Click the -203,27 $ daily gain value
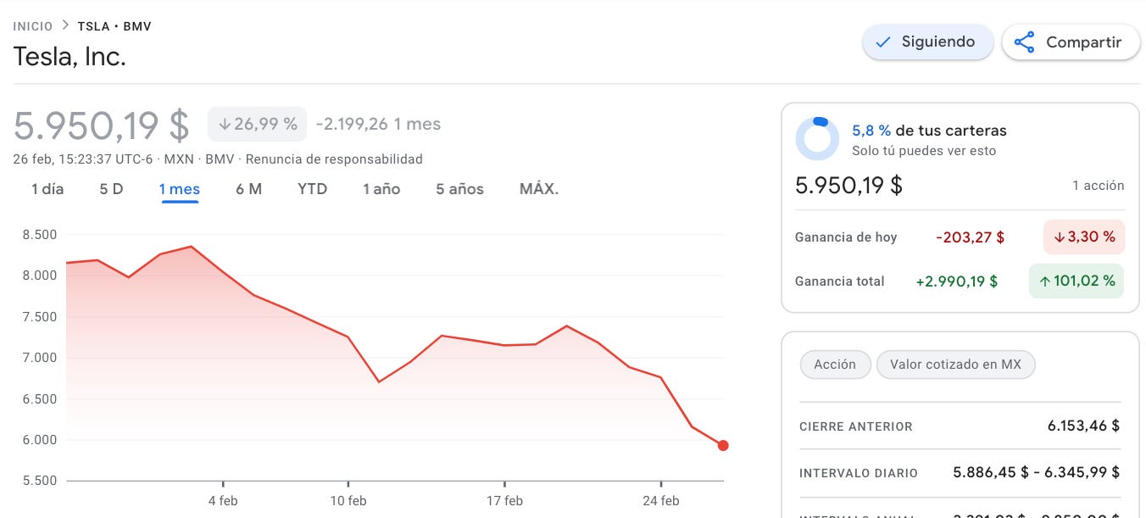This screenshot has height=518, width=1146. (x=970, y=237)
